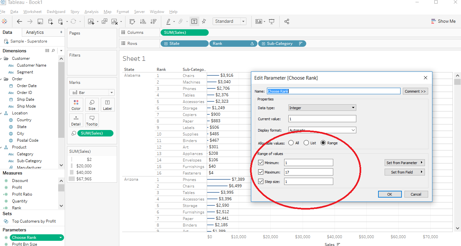The height and width of the screenshot is (246, 461).
Task: Open the Color shelf on Marks card
Action: click(x=76, y=105)
